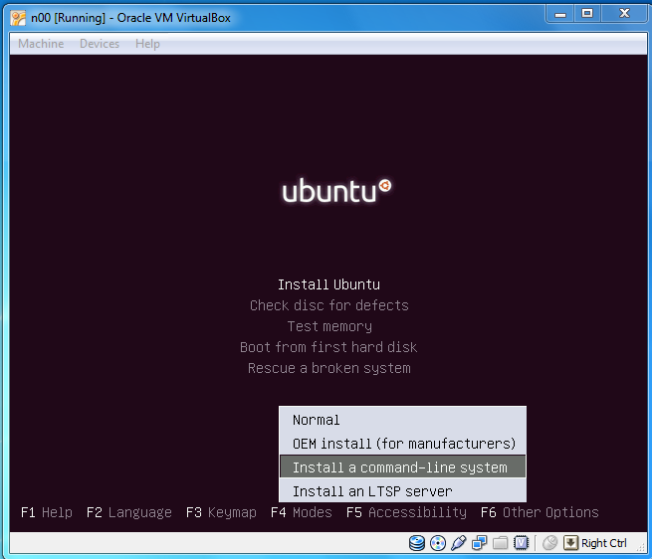Maximize the VirtualBox window
Image resolution: width=652 pixels, height=559 pixels.
tap(587, 14)
